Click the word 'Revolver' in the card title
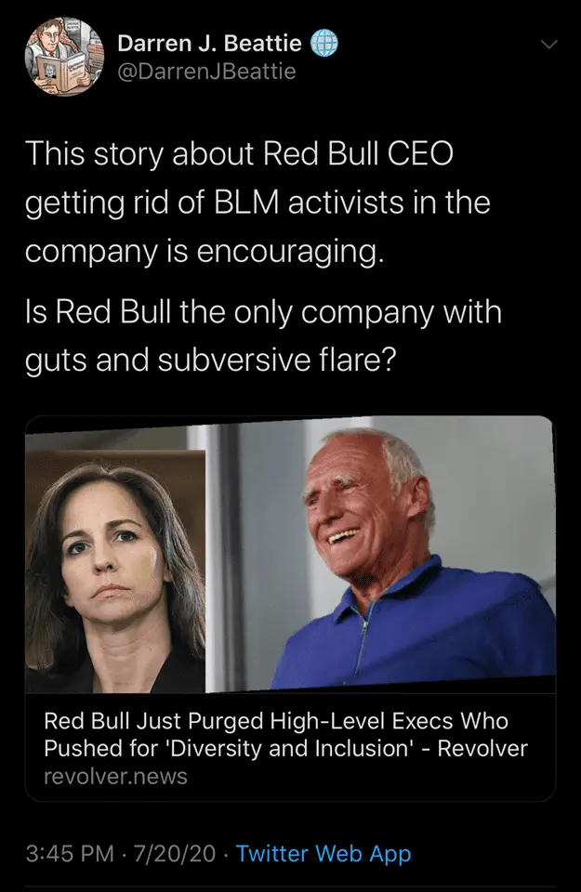This screenshot has height=892, width=581. click(482, 748)
